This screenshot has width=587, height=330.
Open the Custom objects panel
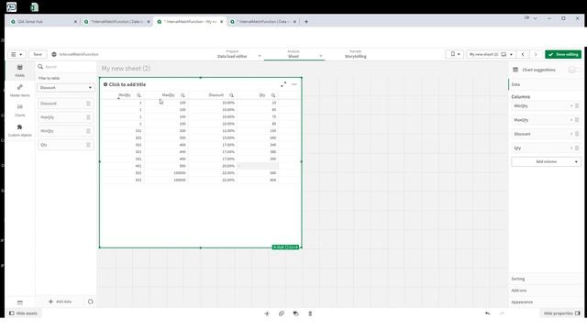tap(20, 130)
